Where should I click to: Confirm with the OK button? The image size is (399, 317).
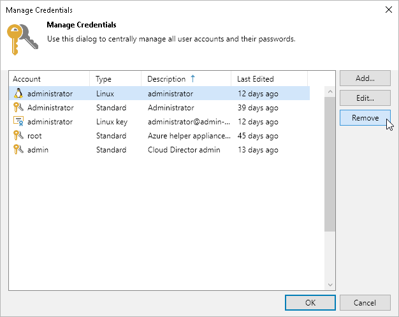pyautogui.click(x=310, y=303)
